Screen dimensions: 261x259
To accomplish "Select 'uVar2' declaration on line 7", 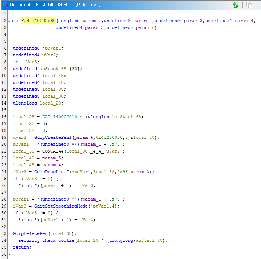I will pos(49,55).
